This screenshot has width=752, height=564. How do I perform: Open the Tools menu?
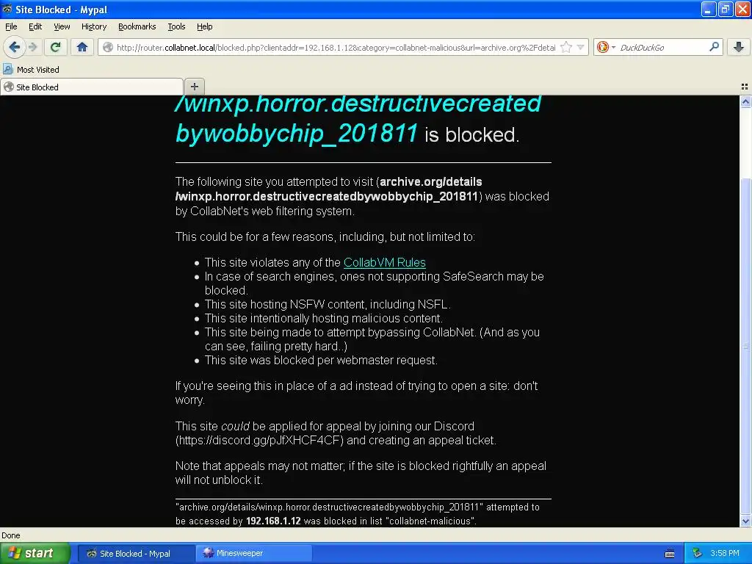click(176, 26)
